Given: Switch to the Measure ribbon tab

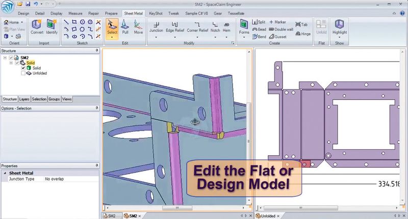Looking at the screenshot, I should (x=75, y=13).
